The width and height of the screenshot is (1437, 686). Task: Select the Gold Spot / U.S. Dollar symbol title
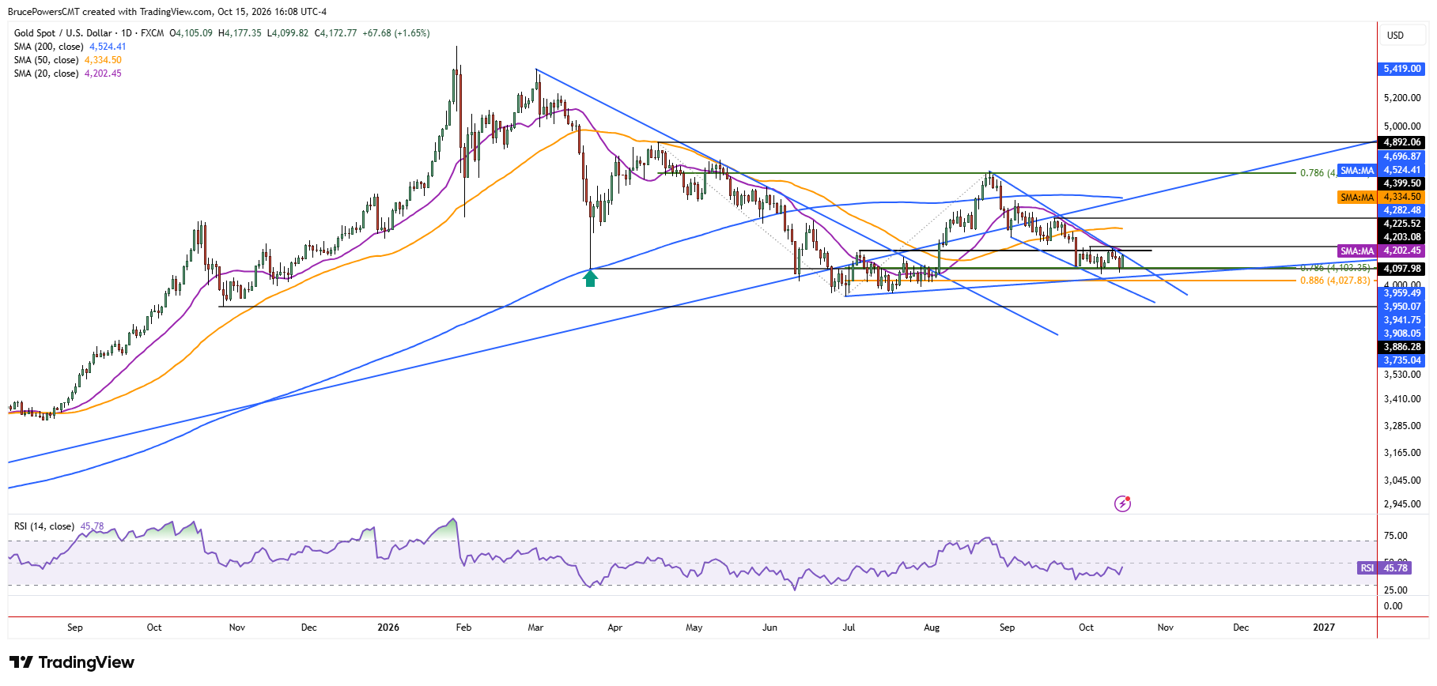pos(63,33)
